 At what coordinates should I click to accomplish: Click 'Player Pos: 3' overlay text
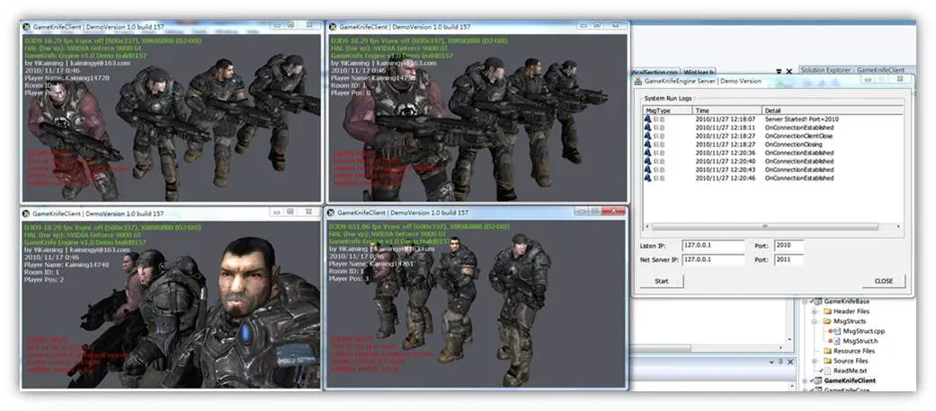349,278
